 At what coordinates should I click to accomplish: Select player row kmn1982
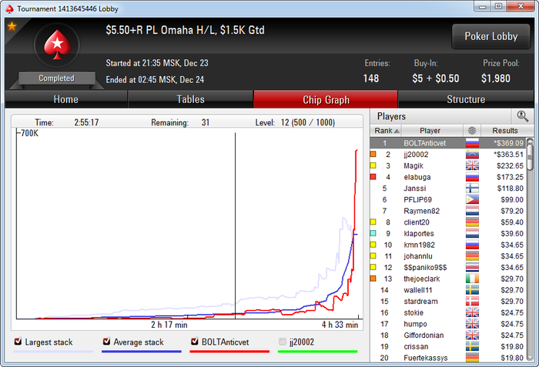448,245
